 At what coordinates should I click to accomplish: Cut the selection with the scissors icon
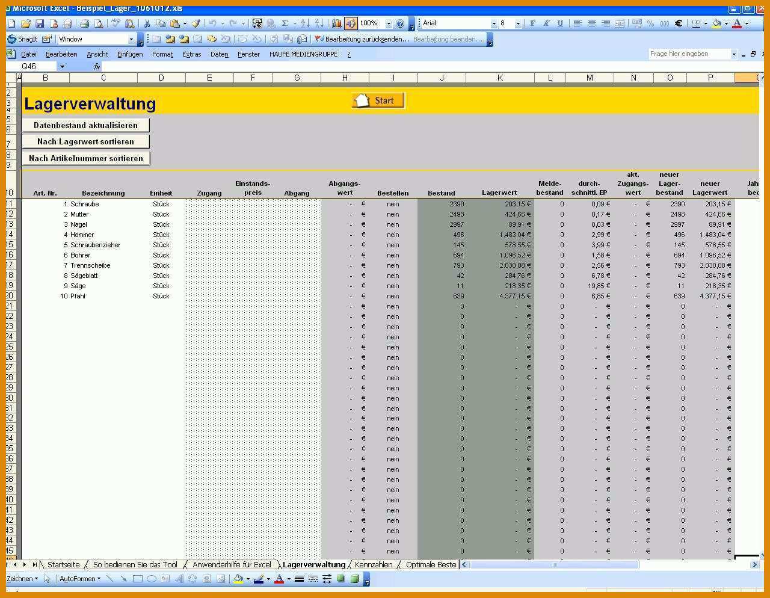pyautogui.click(x=146, y=23)
